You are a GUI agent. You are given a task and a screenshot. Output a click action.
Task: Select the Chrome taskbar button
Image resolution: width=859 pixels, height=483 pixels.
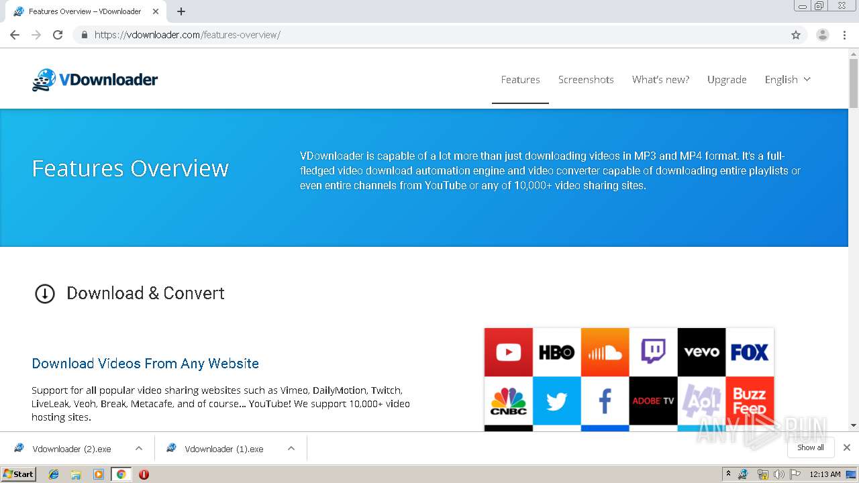coord(121,474)
